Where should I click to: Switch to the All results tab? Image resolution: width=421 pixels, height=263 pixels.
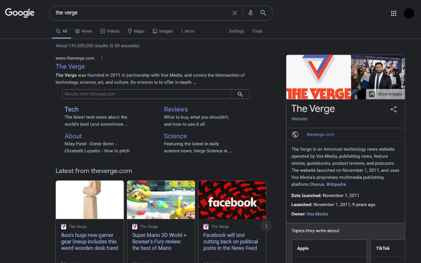(x=61, y=31)
